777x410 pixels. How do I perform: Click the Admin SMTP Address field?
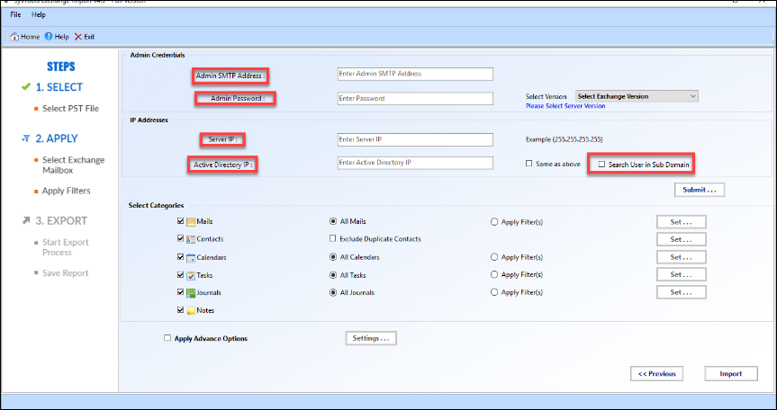tap(415, 74)
